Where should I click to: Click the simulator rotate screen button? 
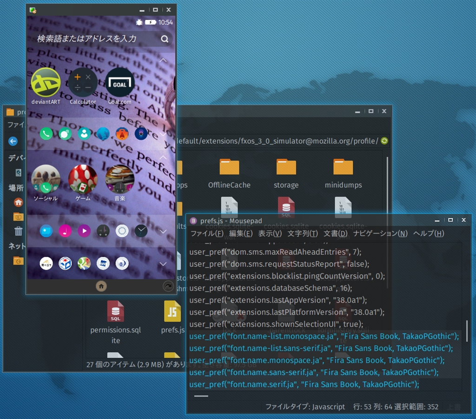(x=168, y=286)
